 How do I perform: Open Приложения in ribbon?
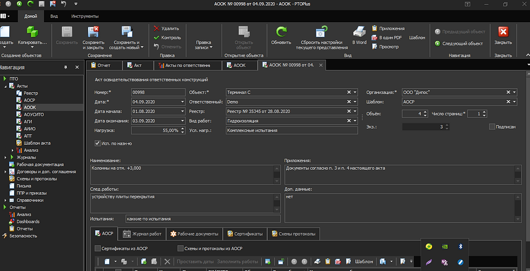[x=388, y=28]
